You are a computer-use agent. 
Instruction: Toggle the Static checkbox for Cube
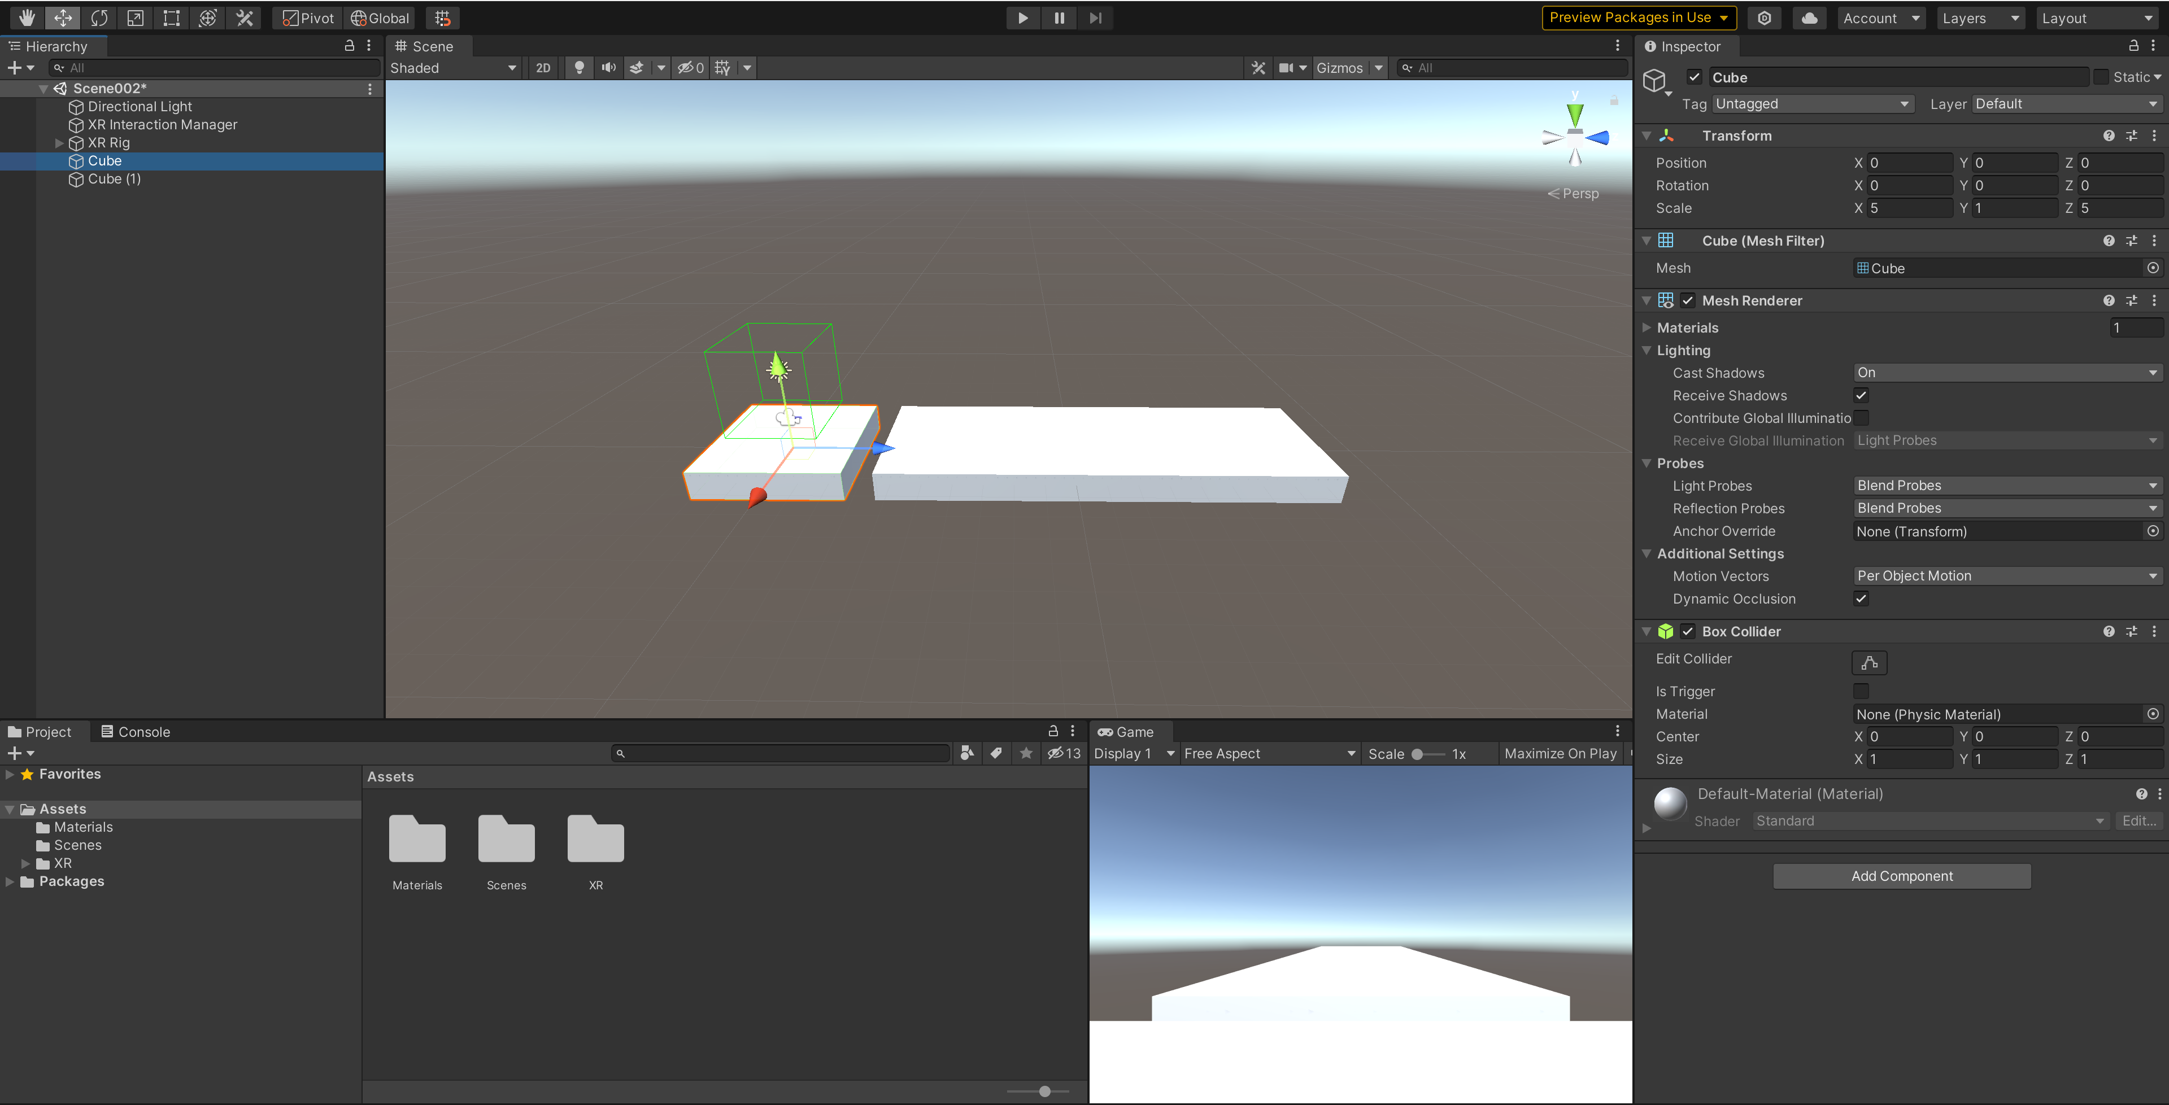(2101, 77)
